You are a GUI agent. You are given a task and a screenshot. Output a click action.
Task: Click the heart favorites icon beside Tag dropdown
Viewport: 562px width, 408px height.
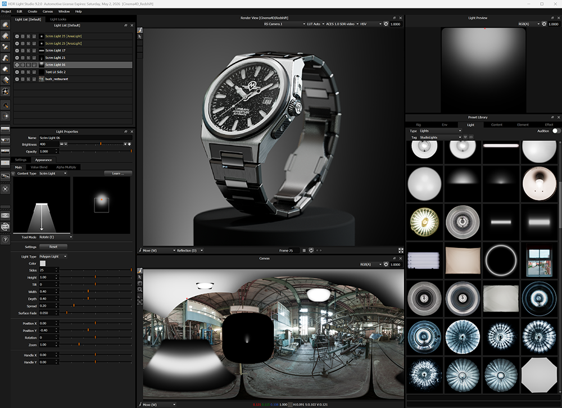465,137
